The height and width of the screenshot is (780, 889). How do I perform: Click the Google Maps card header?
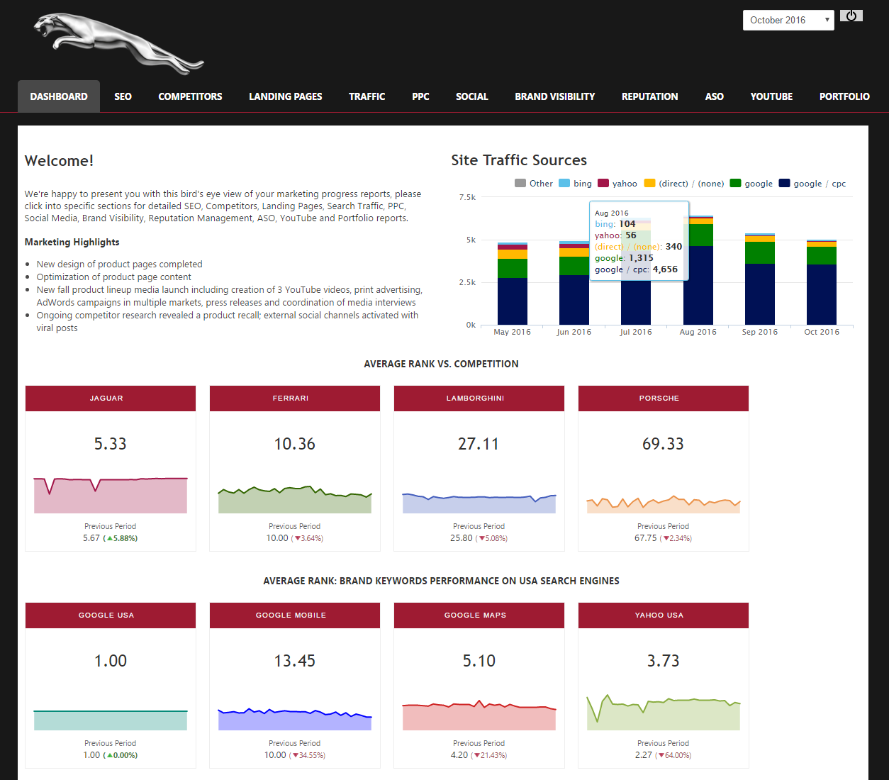479,615
